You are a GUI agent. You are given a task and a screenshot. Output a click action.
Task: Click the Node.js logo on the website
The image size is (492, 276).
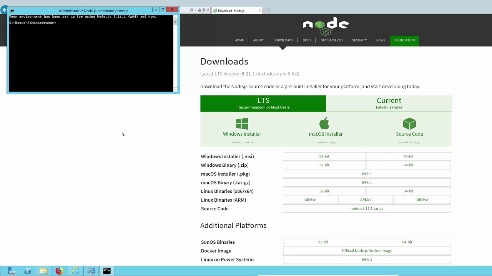pos(326,26)
